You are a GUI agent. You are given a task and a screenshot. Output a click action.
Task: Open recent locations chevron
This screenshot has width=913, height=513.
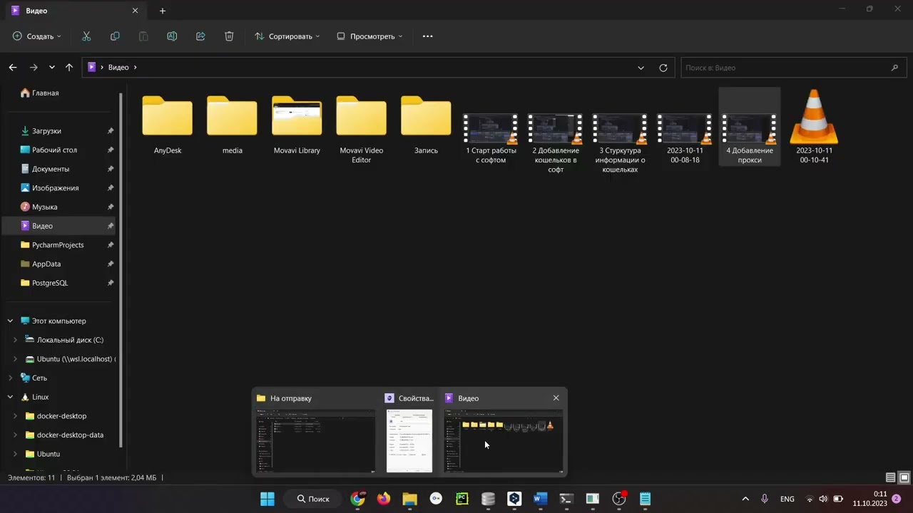pos(51,68)
